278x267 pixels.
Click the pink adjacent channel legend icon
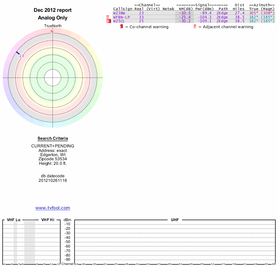pyautogui.click(x=195, y=27)
